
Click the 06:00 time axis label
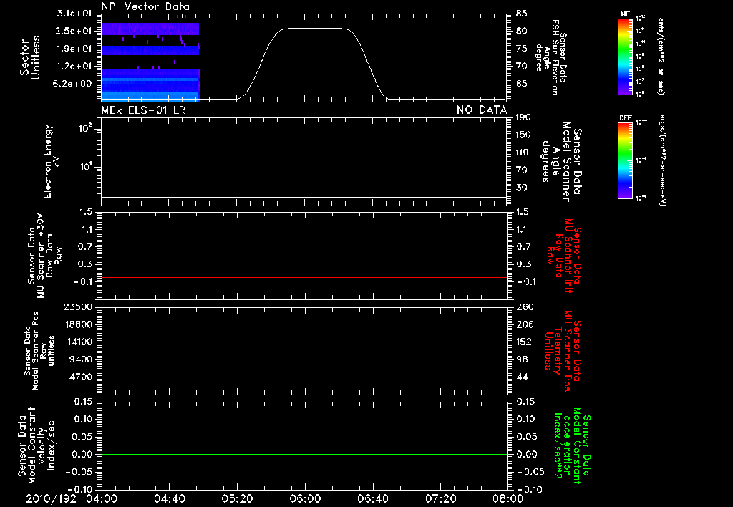[x=305, y=498]
